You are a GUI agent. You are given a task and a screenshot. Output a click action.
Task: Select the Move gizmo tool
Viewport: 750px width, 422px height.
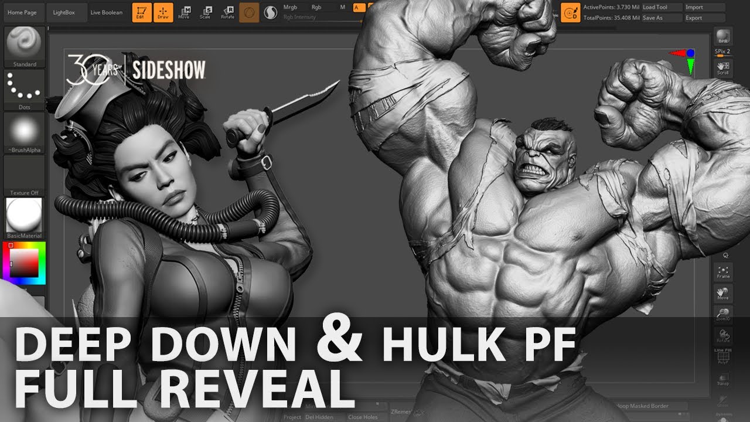click(x=184, y=12)
